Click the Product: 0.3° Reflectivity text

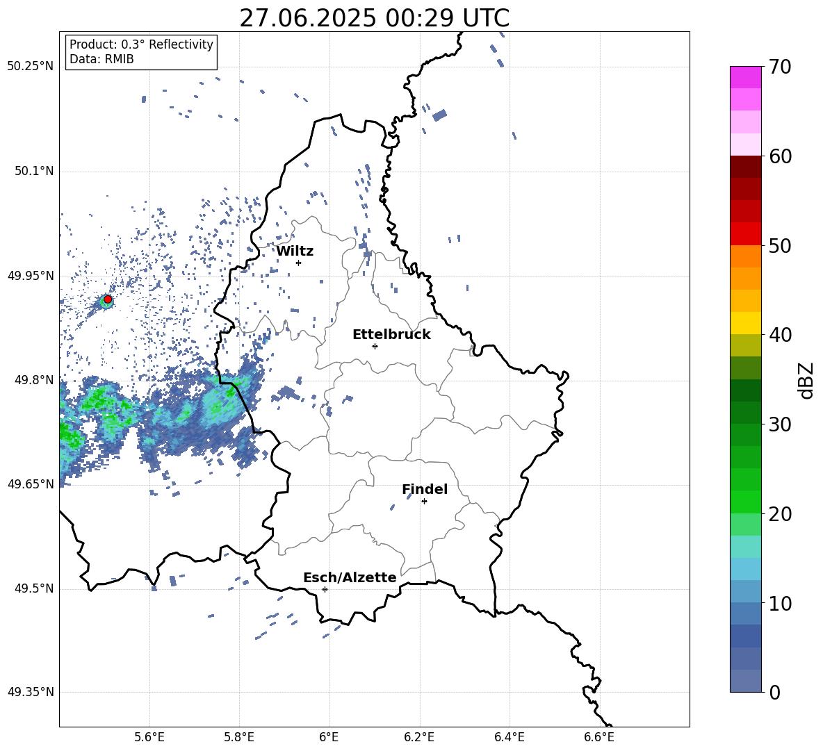141,44
